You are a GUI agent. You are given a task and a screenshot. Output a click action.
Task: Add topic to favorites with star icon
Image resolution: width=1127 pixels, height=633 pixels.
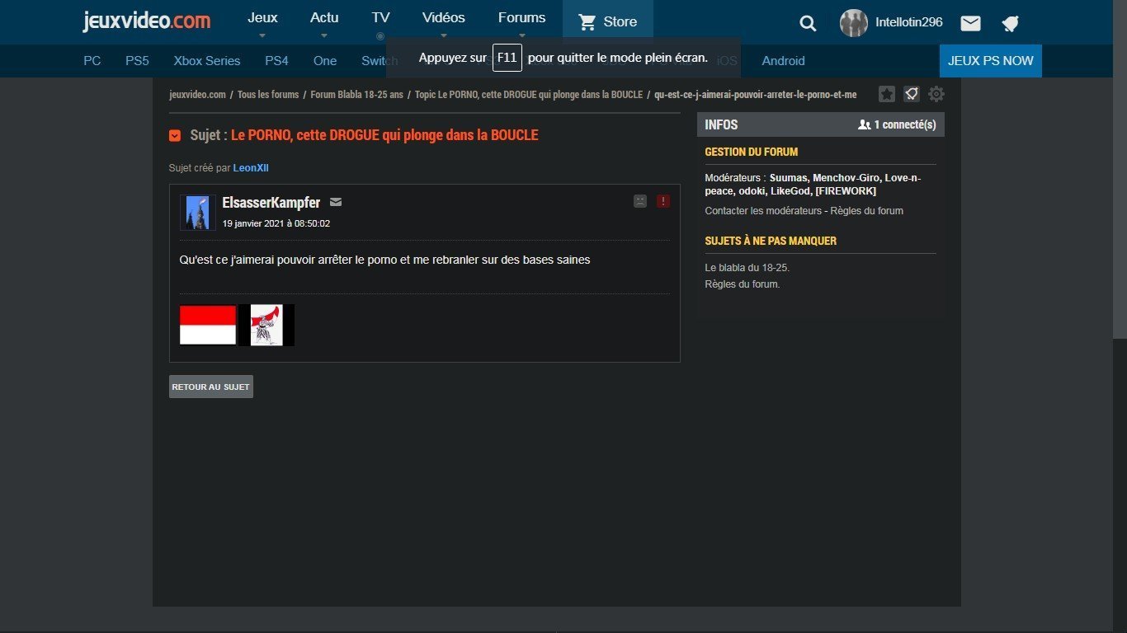click(887, 94)
